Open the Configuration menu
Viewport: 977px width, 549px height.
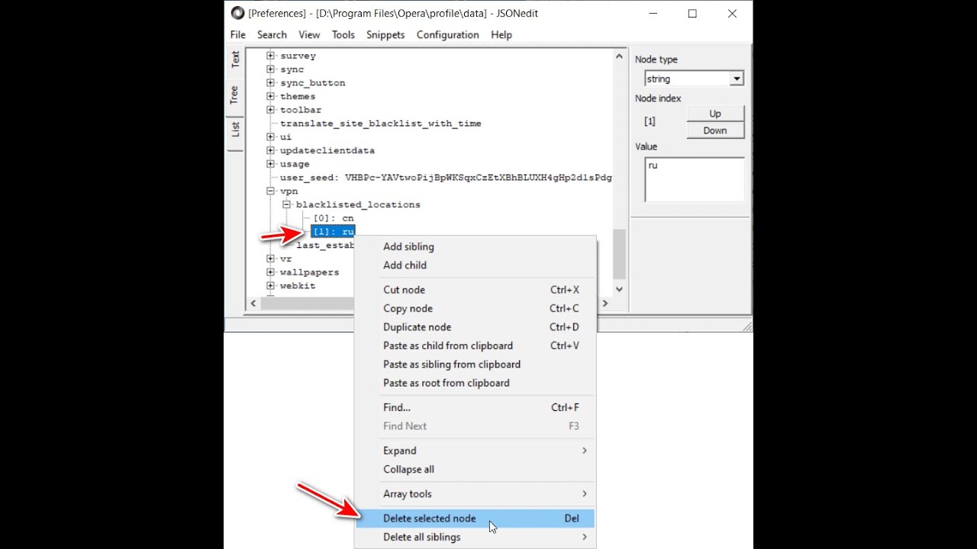(x=448, y=34)
